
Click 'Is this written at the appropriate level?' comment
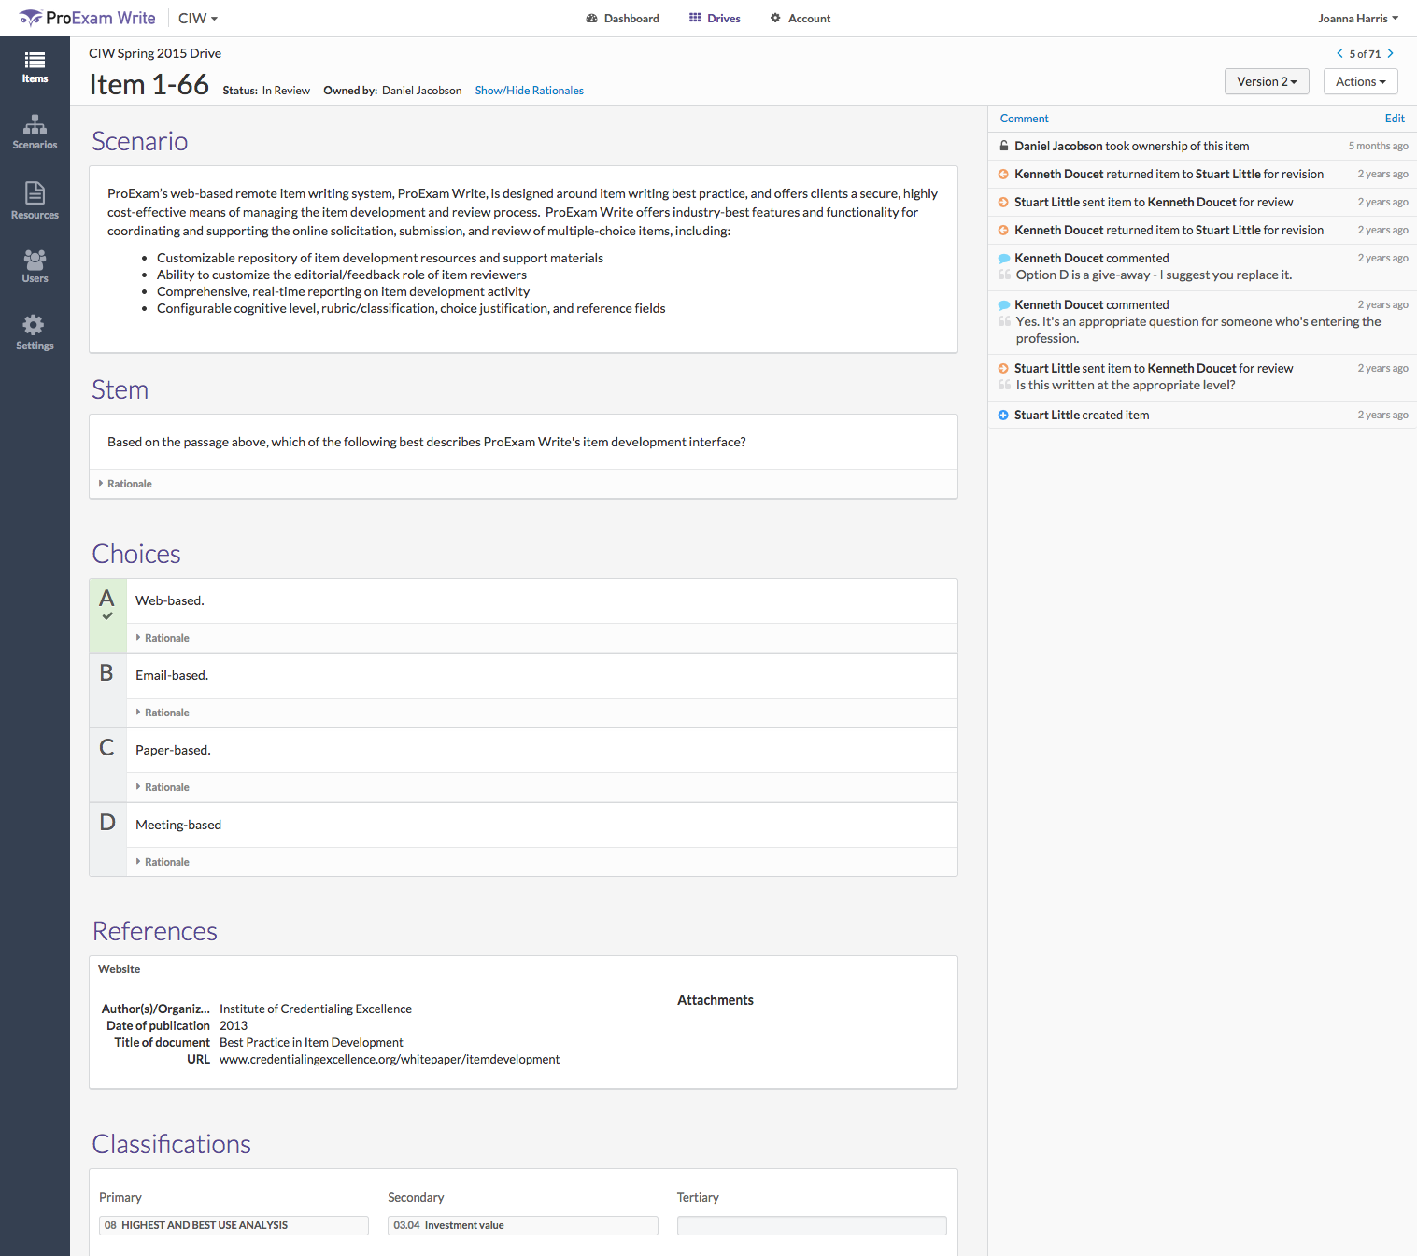point(1126,385)
